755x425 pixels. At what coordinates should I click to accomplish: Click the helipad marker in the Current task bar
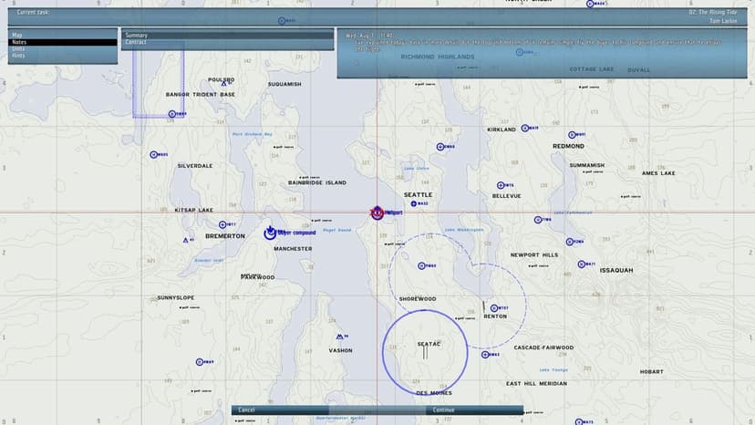coord(282,21)
